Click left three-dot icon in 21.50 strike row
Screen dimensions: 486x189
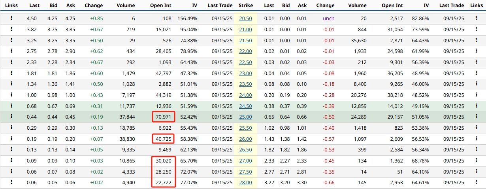(11, 40)
